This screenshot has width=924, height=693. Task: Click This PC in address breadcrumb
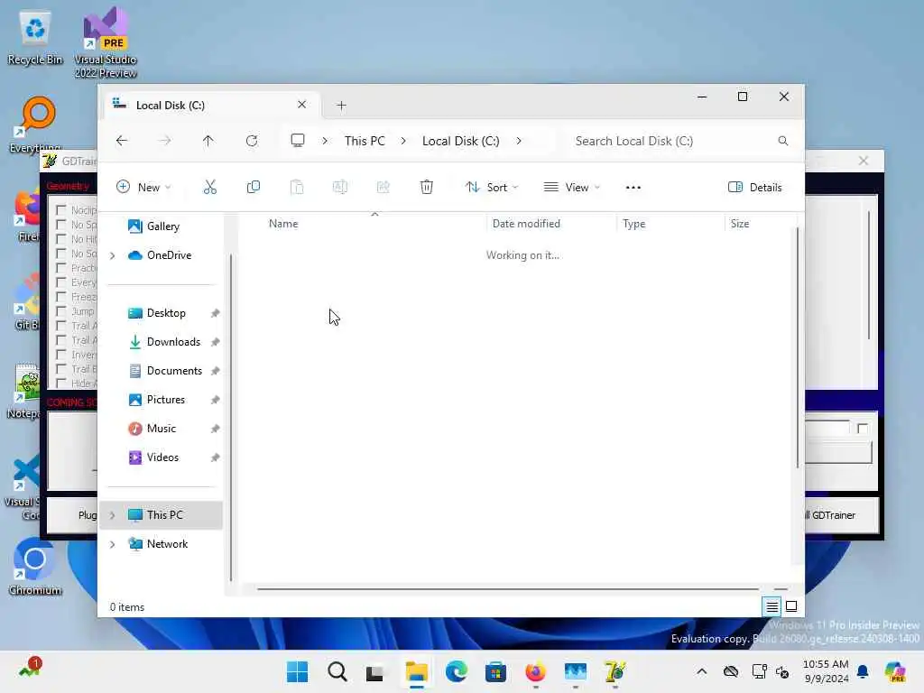point(365,141)
